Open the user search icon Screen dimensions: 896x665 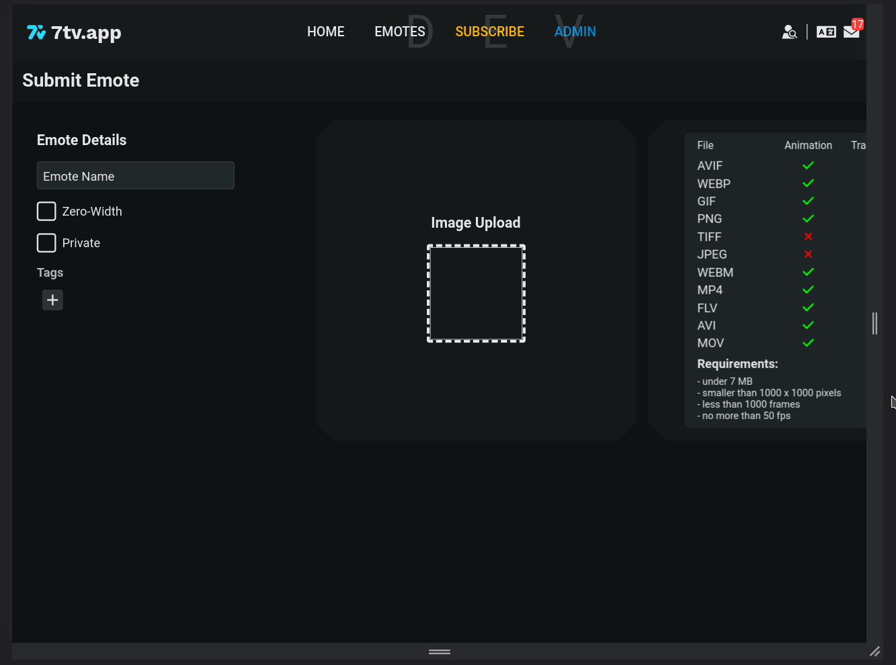tap(789, 32)
